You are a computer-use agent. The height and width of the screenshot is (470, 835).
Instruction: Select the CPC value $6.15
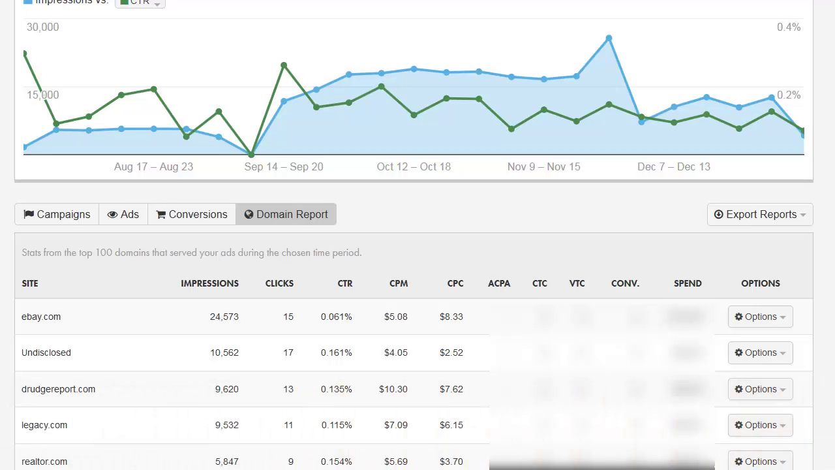[x=451, y=425]
